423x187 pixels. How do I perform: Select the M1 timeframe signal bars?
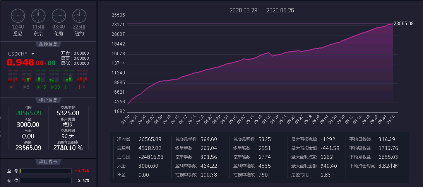coord(12,77)
